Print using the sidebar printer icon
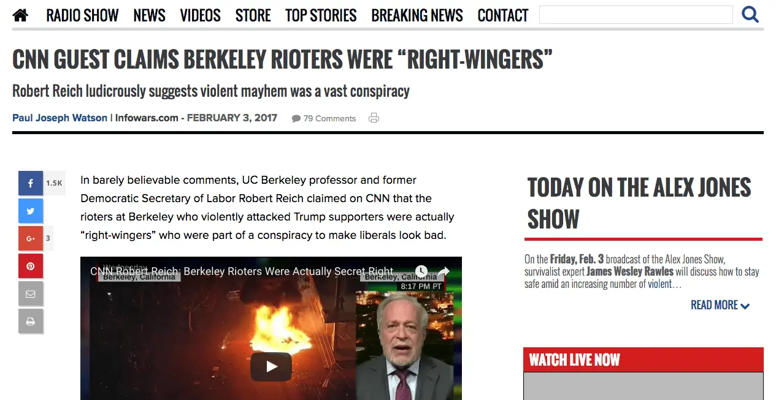776x400 pixels. [31, 321]
